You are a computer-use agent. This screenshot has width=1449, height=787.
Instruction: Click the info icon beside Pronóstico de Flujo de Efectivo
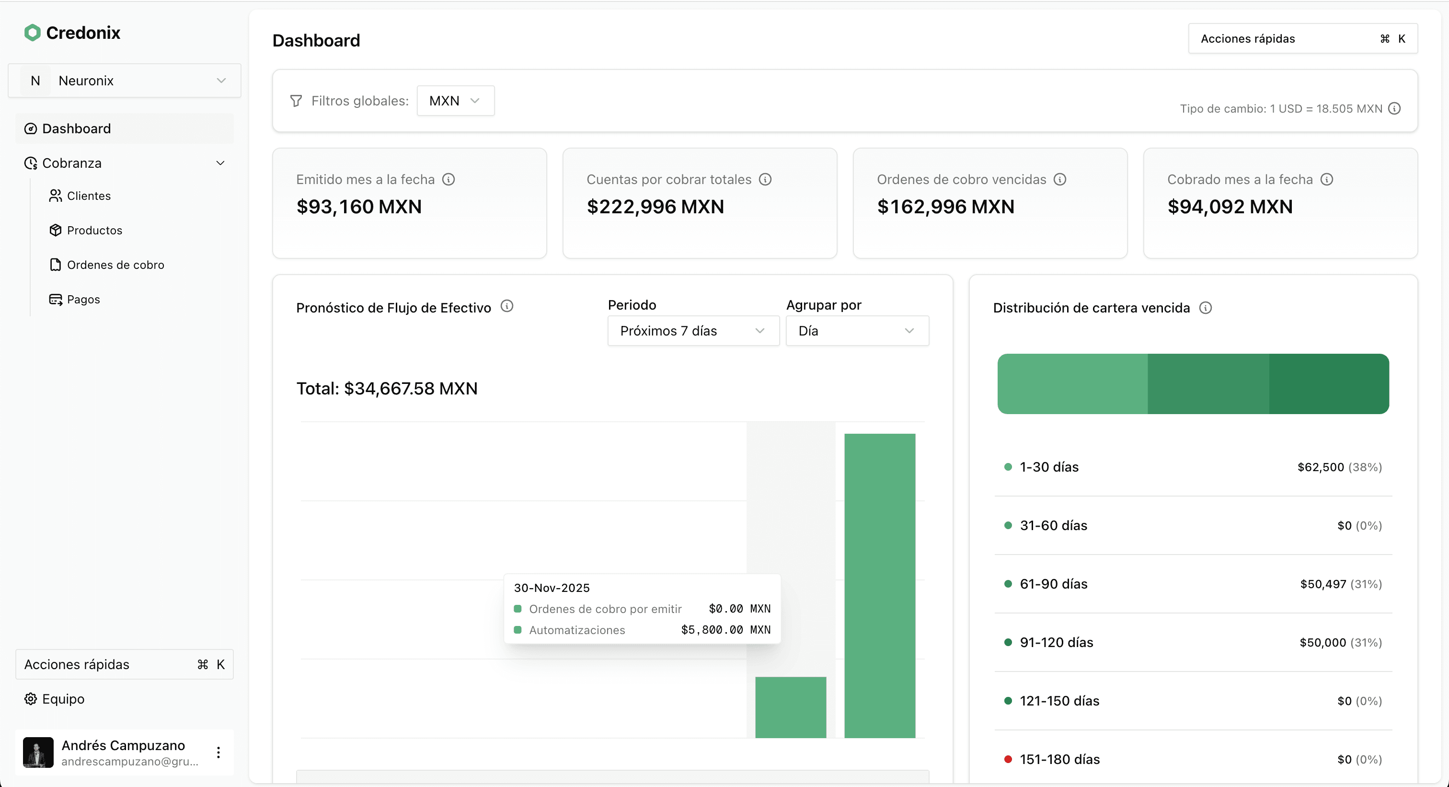click(507, 306)
